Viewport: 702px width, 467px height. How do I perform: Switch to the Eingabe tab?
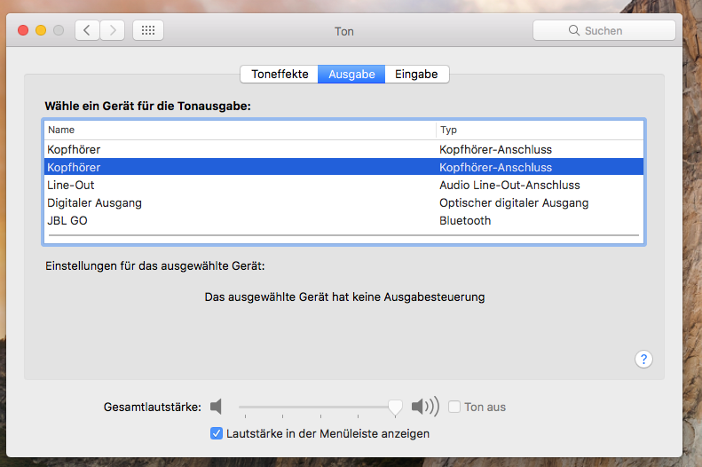[416, 75]
